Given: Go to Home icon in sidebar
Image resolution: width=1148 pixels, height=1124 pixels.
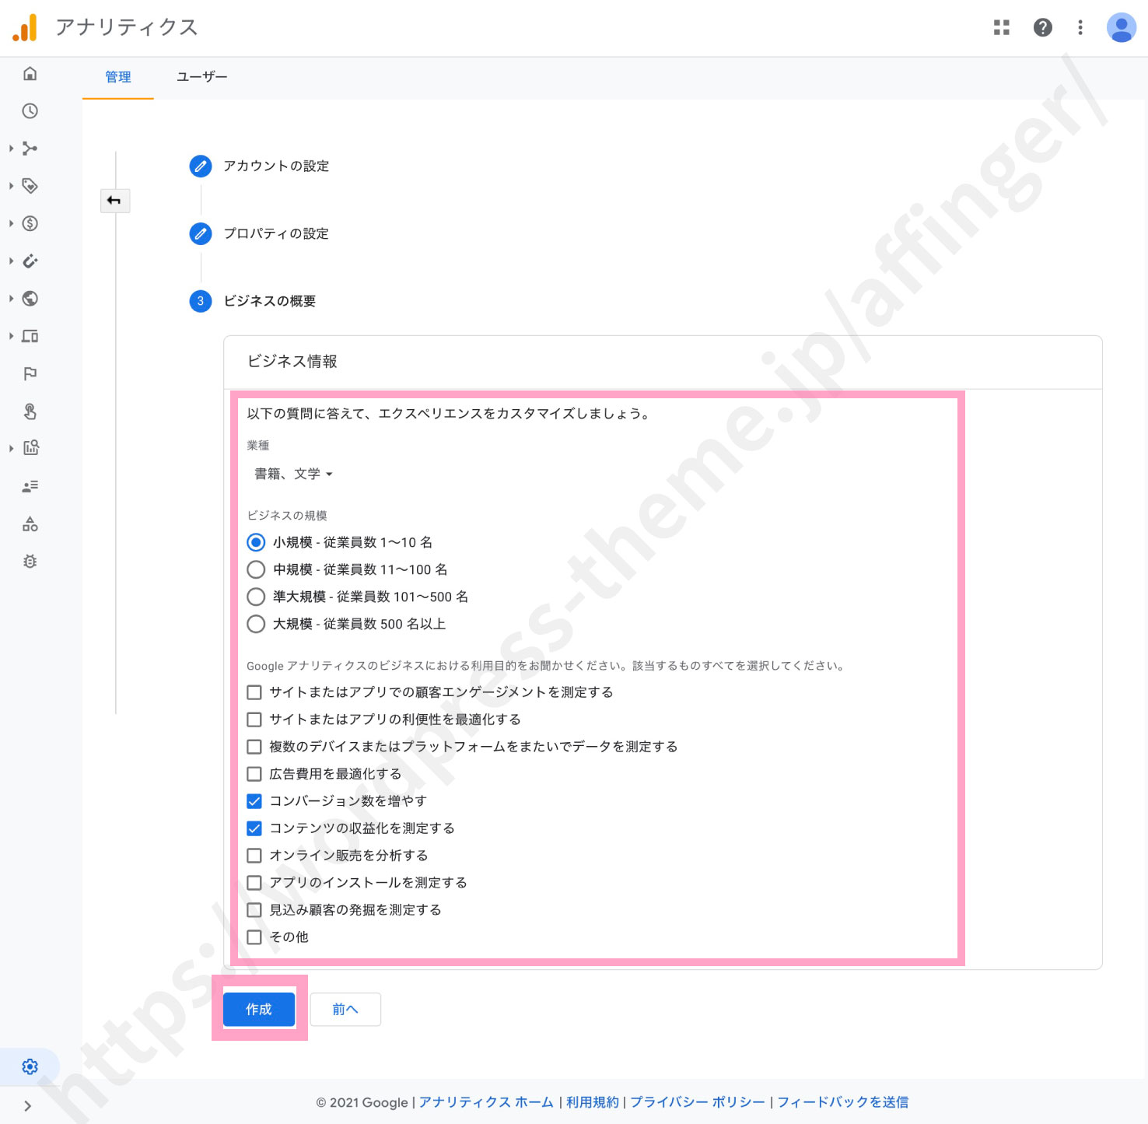Looking at the screenshot, I should [30, 74].
